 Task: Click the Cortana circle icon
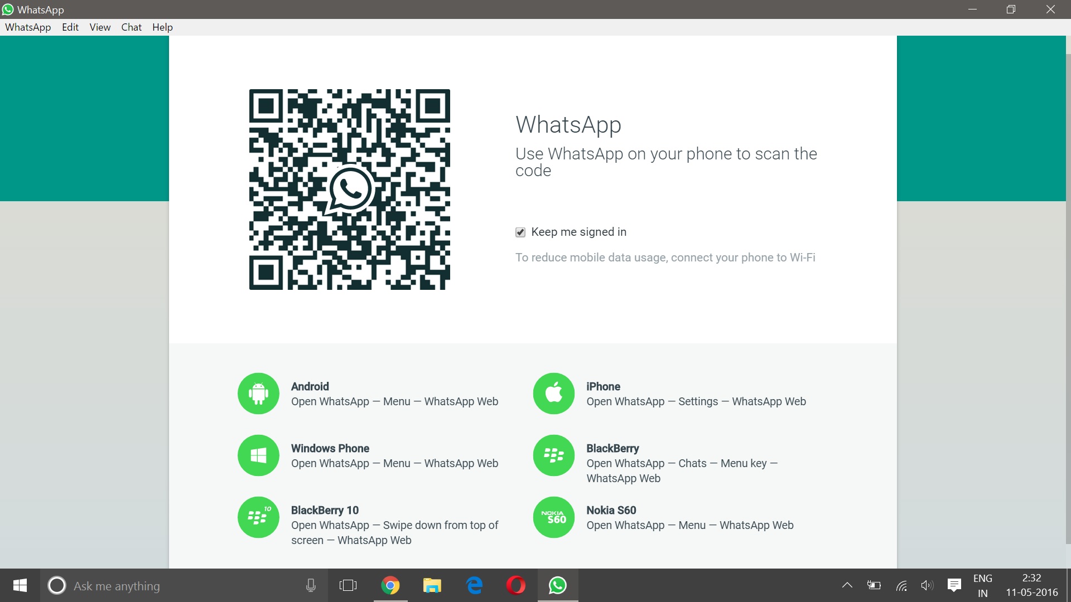click(x=57, y=585)
